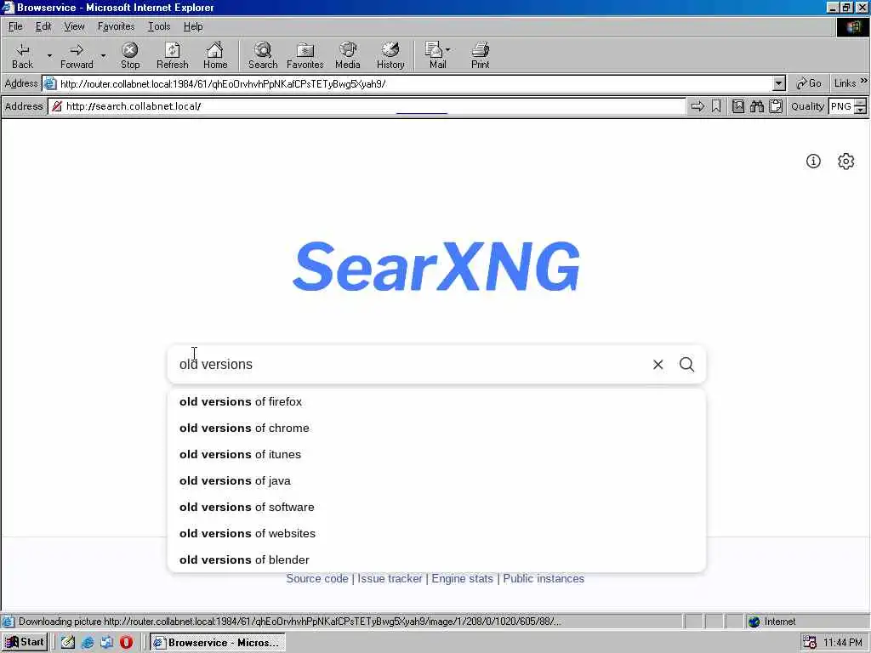
Task: Open the Edit menu
Action: point(43,26)
